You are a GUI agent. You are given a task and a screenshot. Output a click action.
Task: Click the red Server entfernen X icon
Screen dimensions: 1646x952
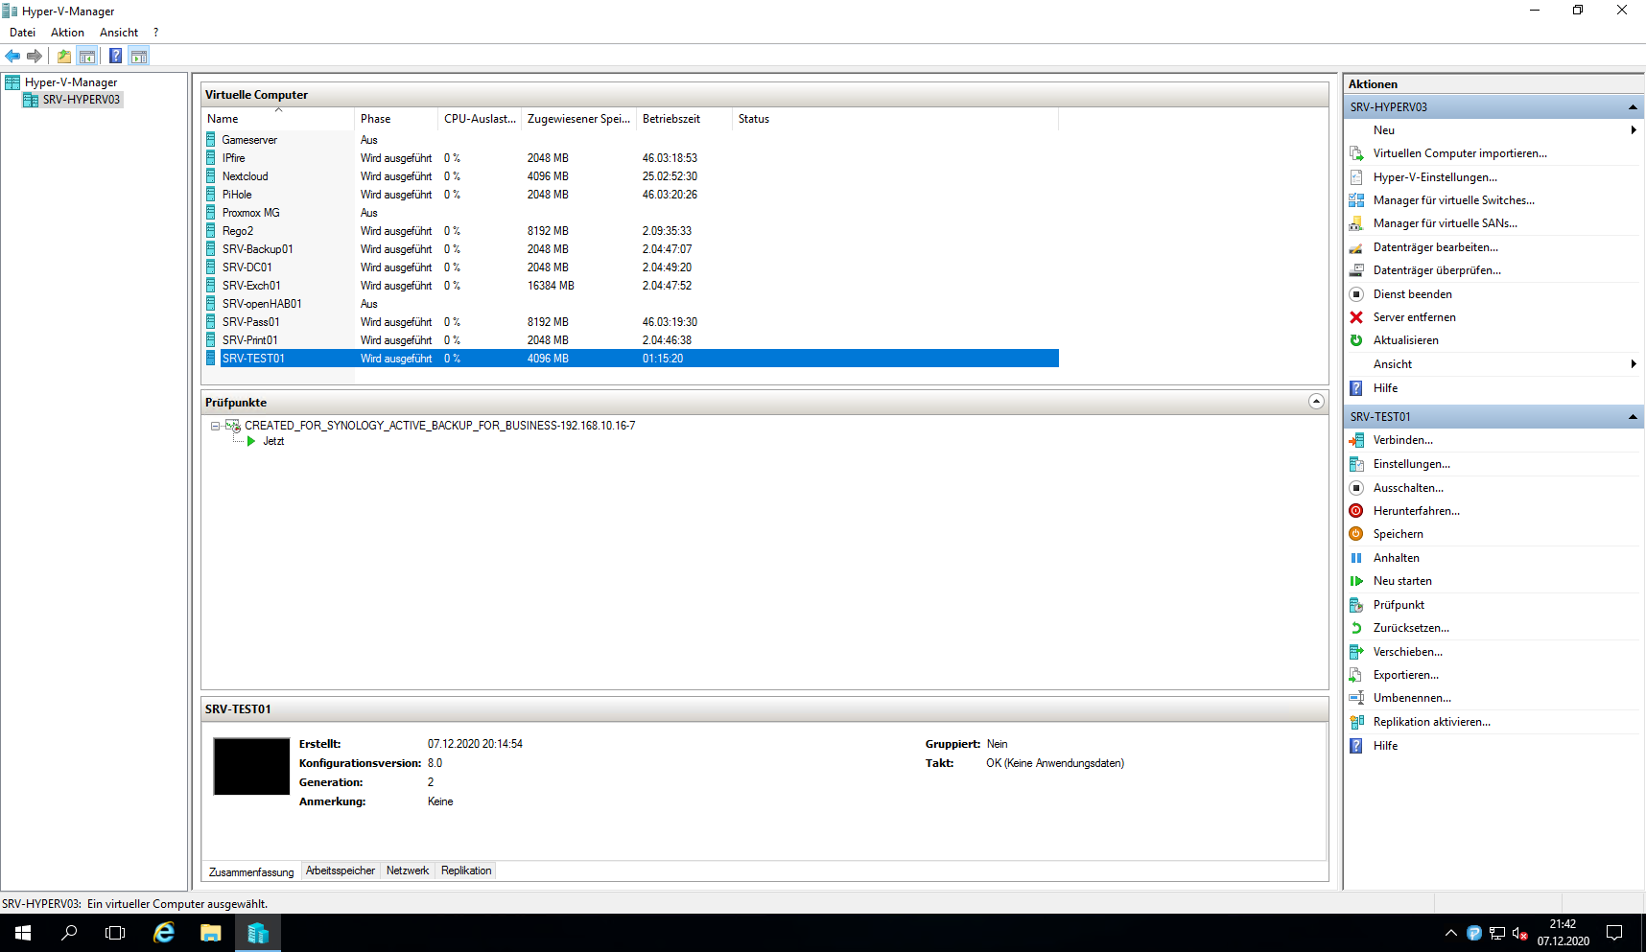[1356, 317]
